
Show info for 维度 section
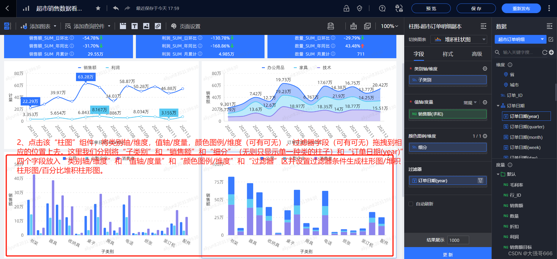pos(510,65)
